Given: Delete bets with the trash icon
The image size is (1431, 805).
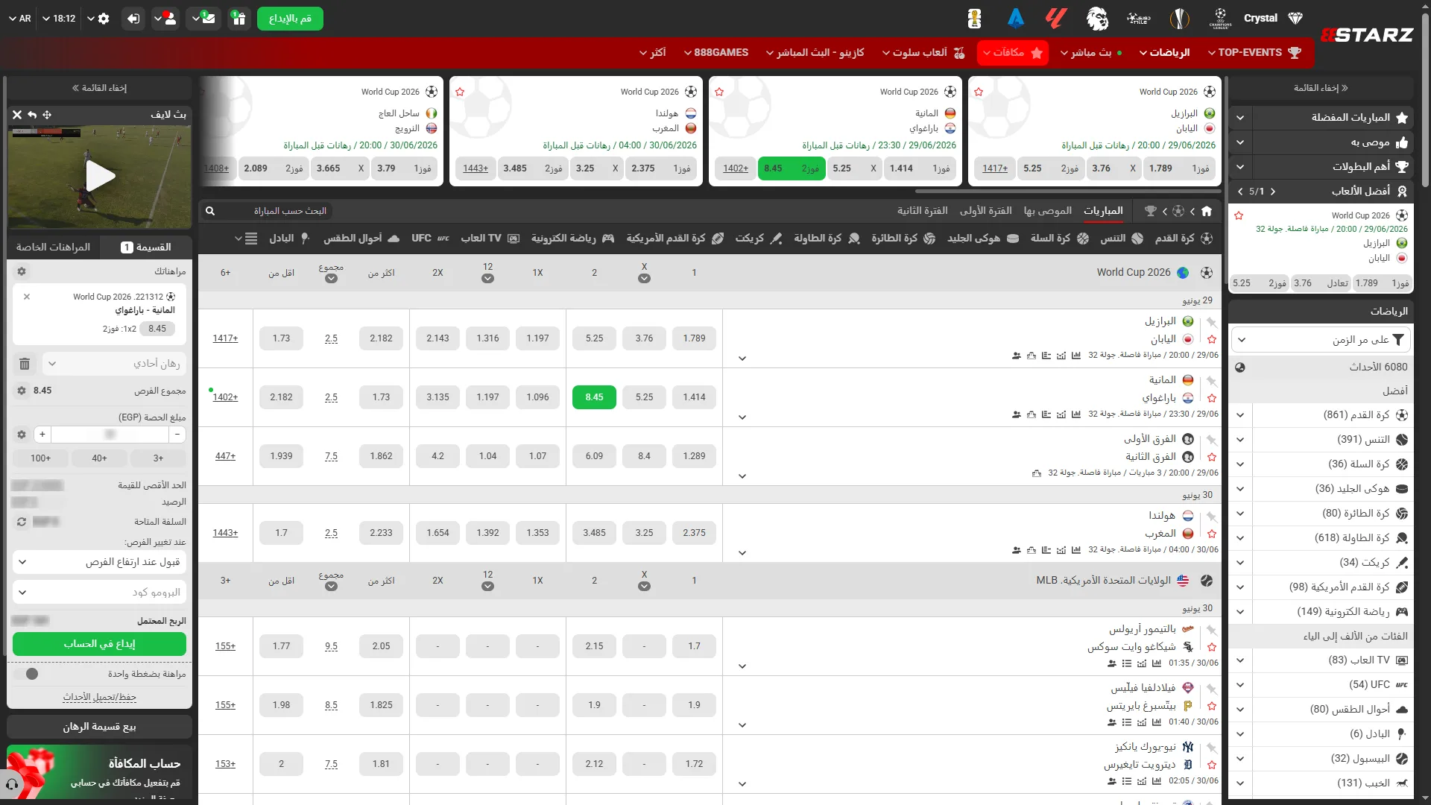Looking at the screenshot, I should click(x=25, y=364).
